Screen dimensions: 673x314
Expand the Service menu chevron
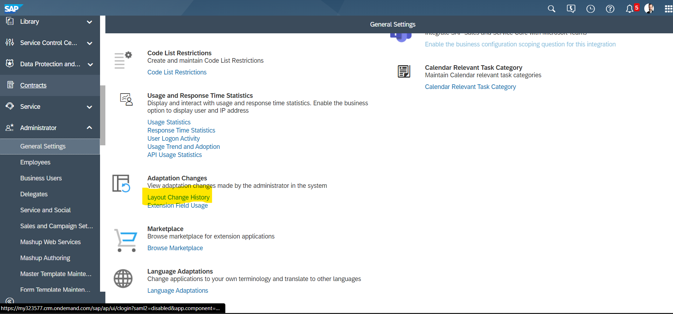89,107
